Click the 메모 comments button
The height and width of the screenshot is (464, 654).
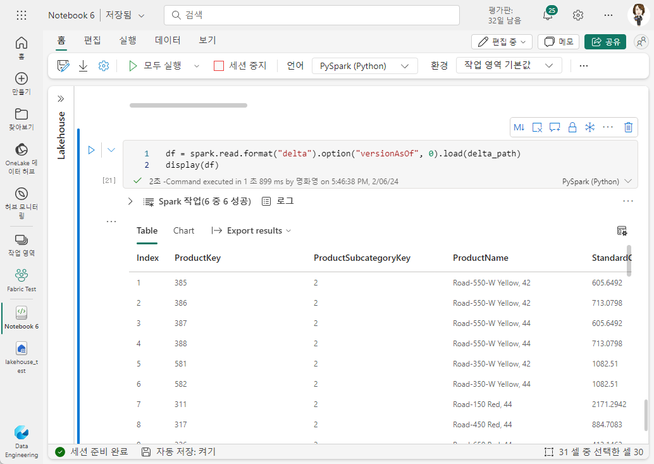tap(558, 42)
